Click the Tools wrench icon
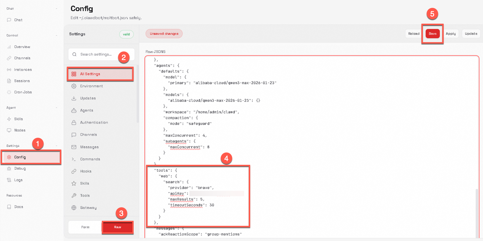Viewport: 483px width, 241px height. pyautogui.click(x=74, y=195)
